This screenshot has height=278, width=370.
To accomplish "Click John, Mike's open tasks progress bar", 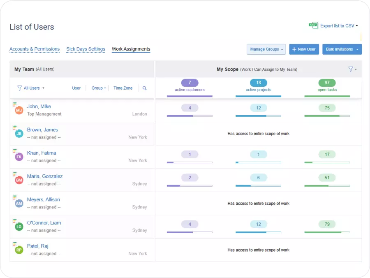I will pos(327,116).
